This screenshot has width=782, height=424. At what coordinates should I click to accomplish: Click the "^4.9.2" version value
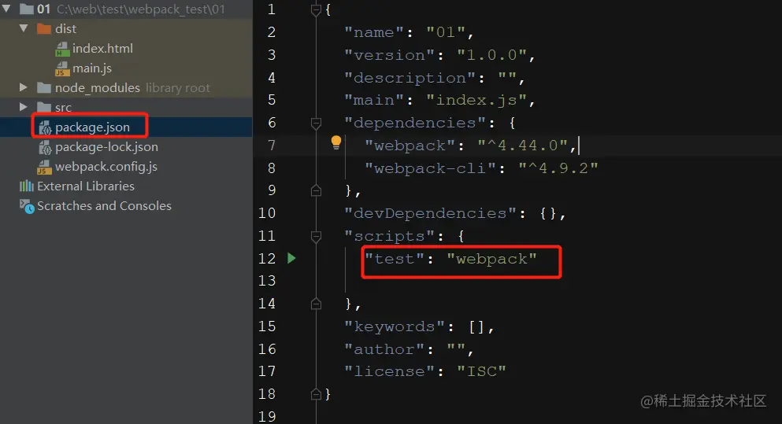click(558, 168)
